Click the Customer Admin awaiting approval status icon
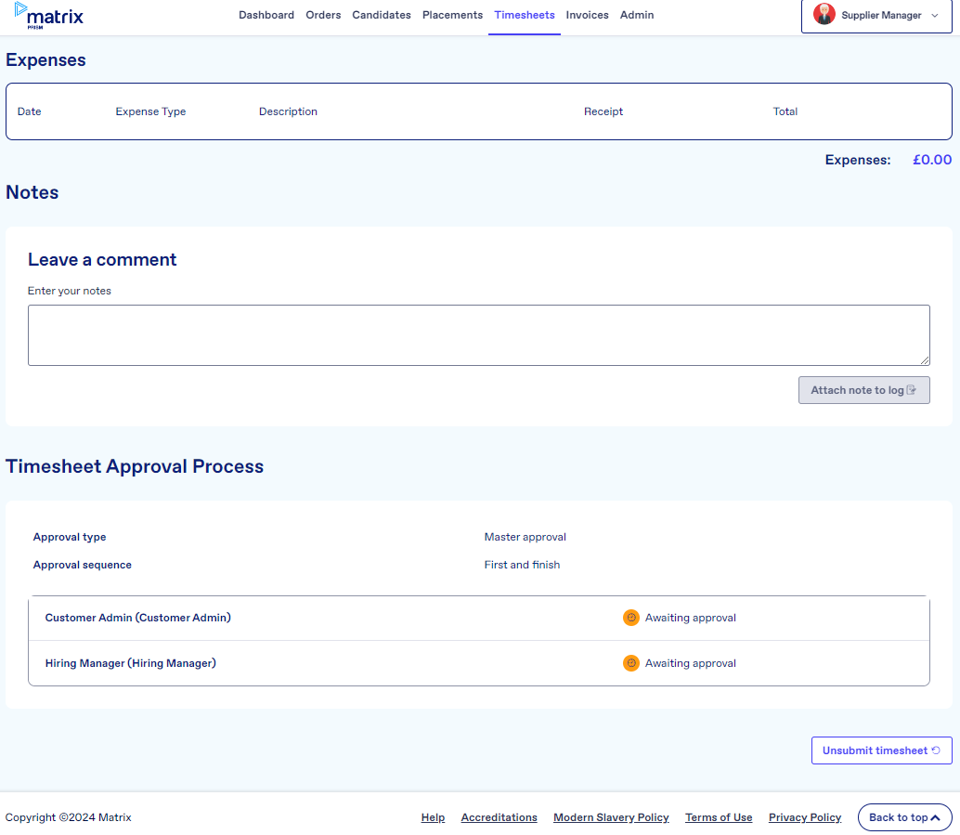Viewport: 960px width, 835px height. click(x=630, y=618)
